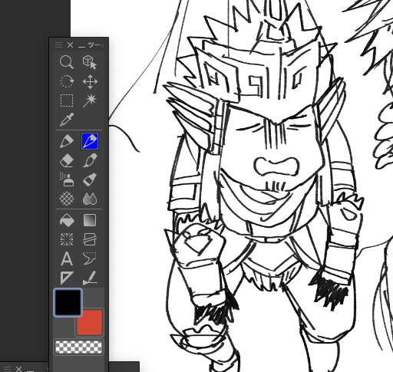393x372 pixels.
Task: Select the Move layer tool
Action: pyautogui.click(x=90, y=81)
